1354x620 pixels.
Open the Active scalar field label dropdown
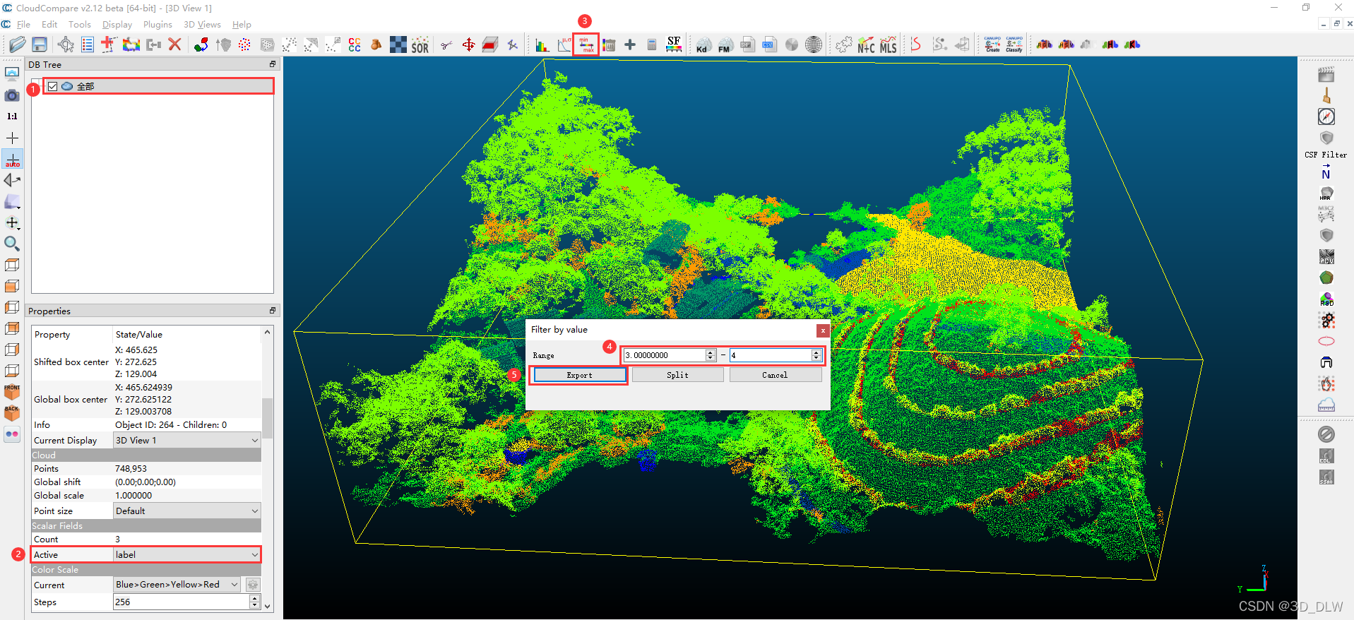187,555
